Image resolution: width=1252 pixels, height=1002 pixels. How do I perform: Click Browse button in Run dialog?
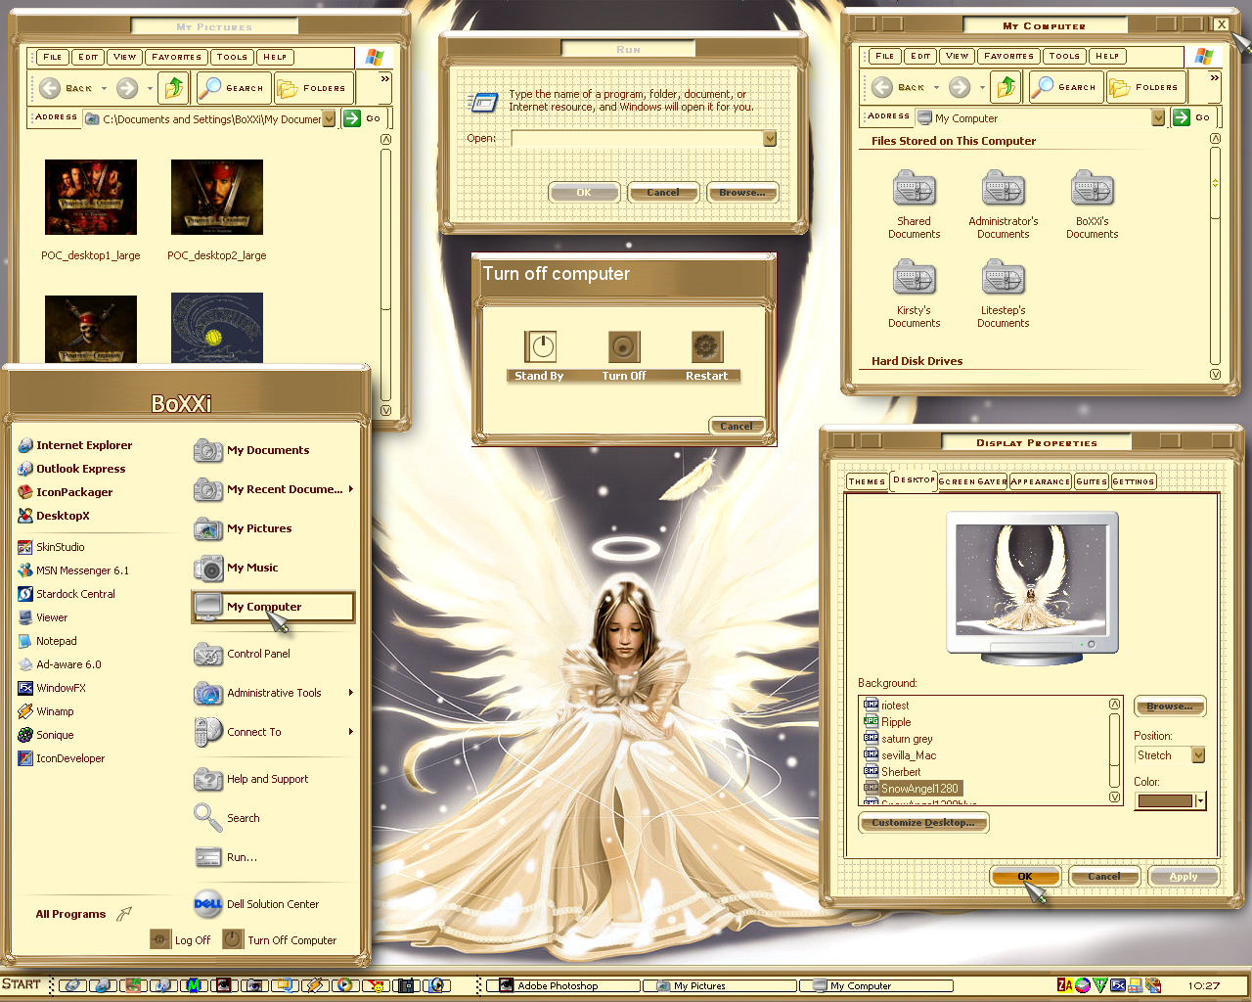tap(742, 193)
